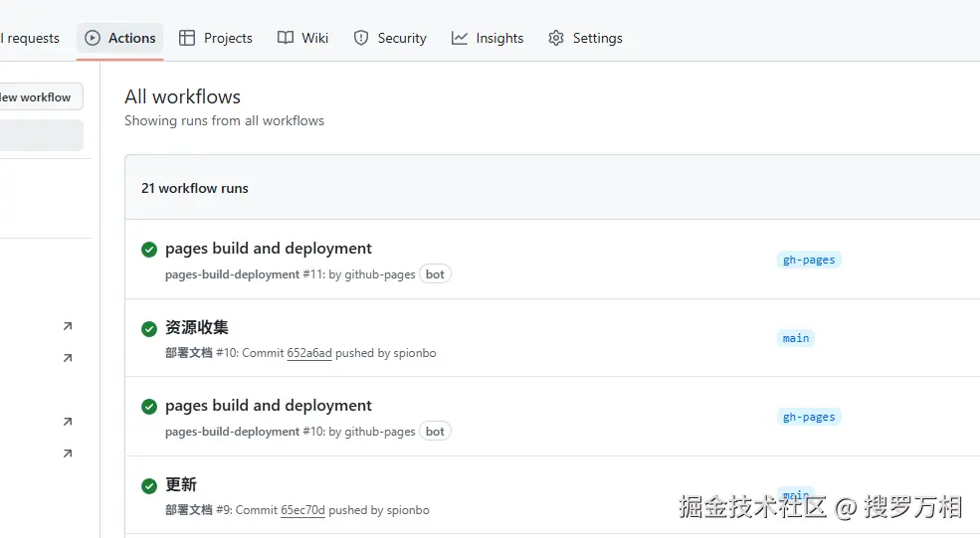Switch to the Insights tab

(x=488, y=38)
